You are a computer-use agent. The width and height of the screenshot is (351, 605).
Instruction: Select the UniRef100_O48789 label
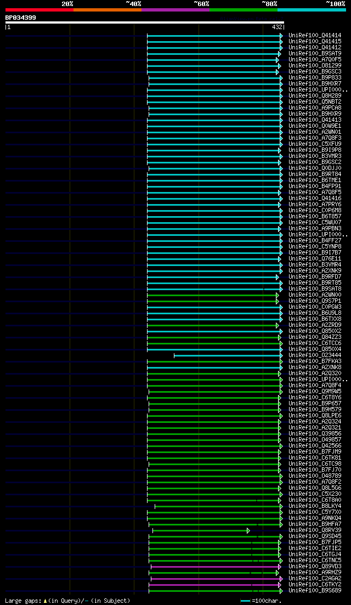[315, 476]
